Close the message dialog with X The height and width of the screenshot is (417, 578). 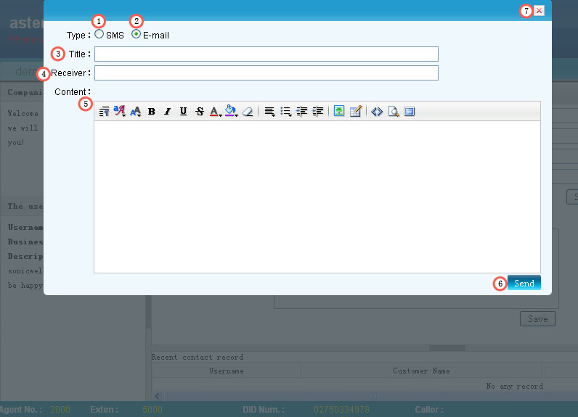539,10
